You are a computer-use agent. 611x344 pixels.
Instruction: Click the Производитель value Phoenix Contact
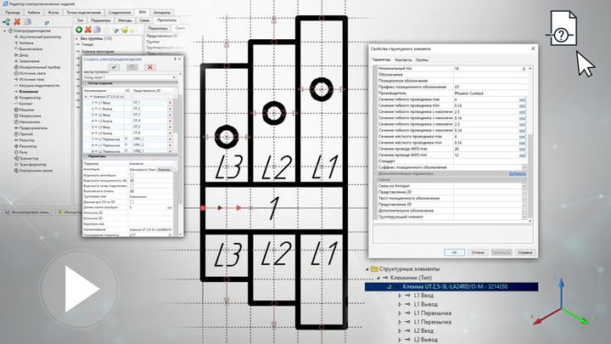[468, 93]
